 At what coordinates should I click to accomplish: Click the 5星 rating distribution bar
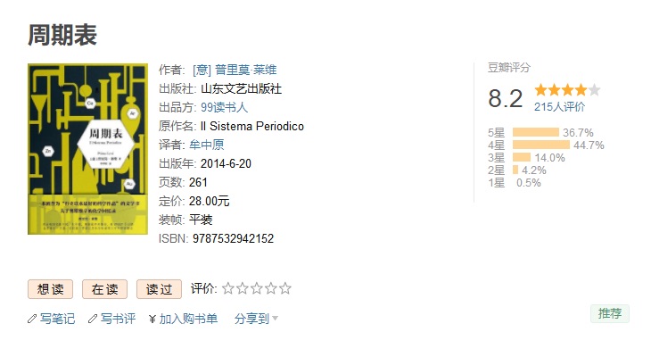(x=536, y=133)
